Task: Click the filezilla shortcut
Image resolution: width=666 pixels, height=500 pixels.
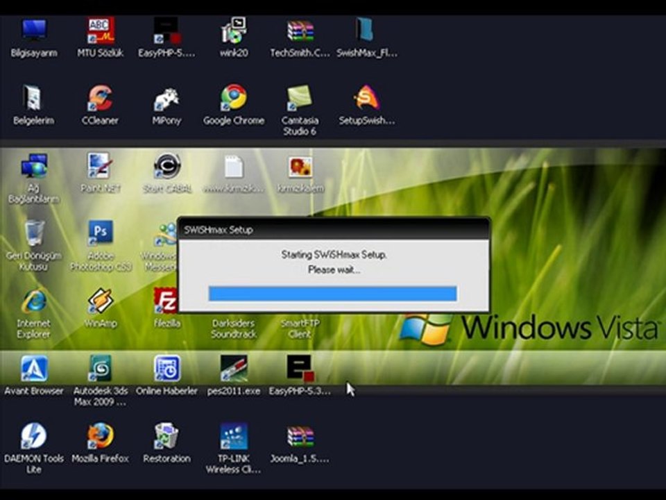Action: pos(166,300)
